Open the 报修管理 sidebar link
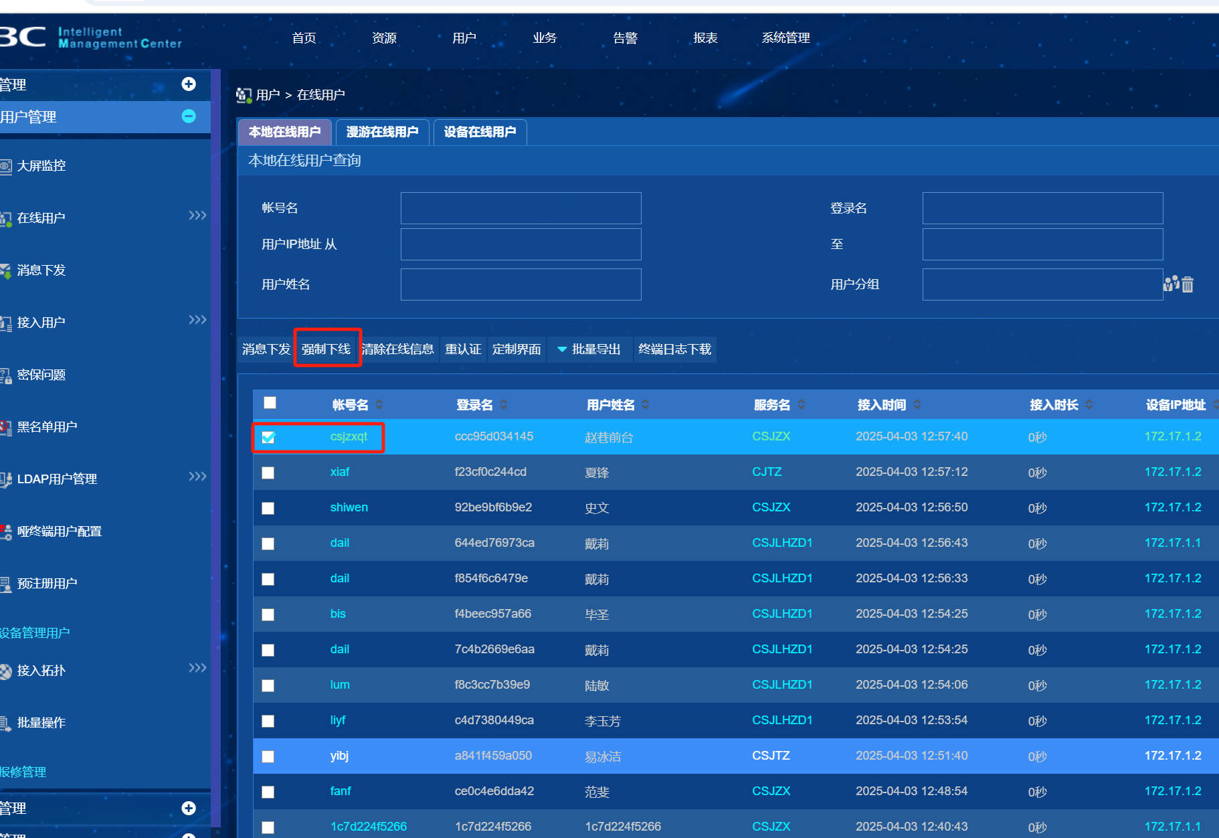This screenshot has height=838, width=1219. click(x=23, y=772)
